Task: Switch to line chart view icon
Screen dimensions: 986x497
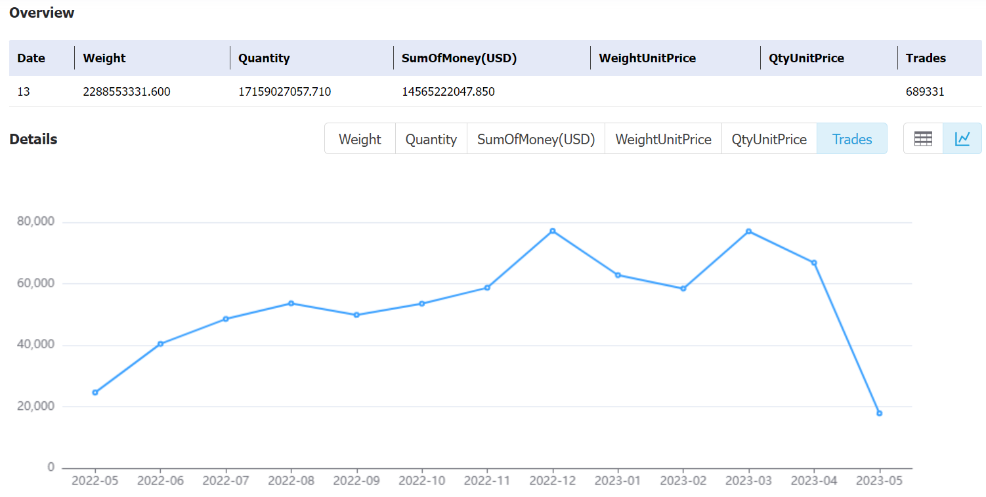Action: [962, 138]
